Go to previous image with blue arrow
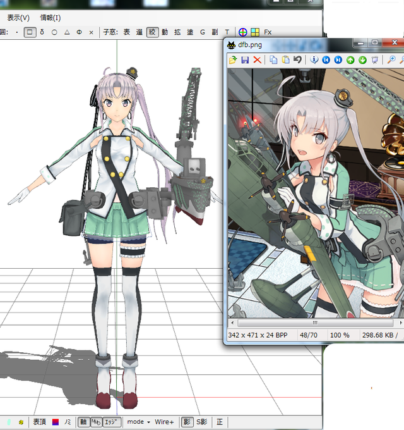 326,60
